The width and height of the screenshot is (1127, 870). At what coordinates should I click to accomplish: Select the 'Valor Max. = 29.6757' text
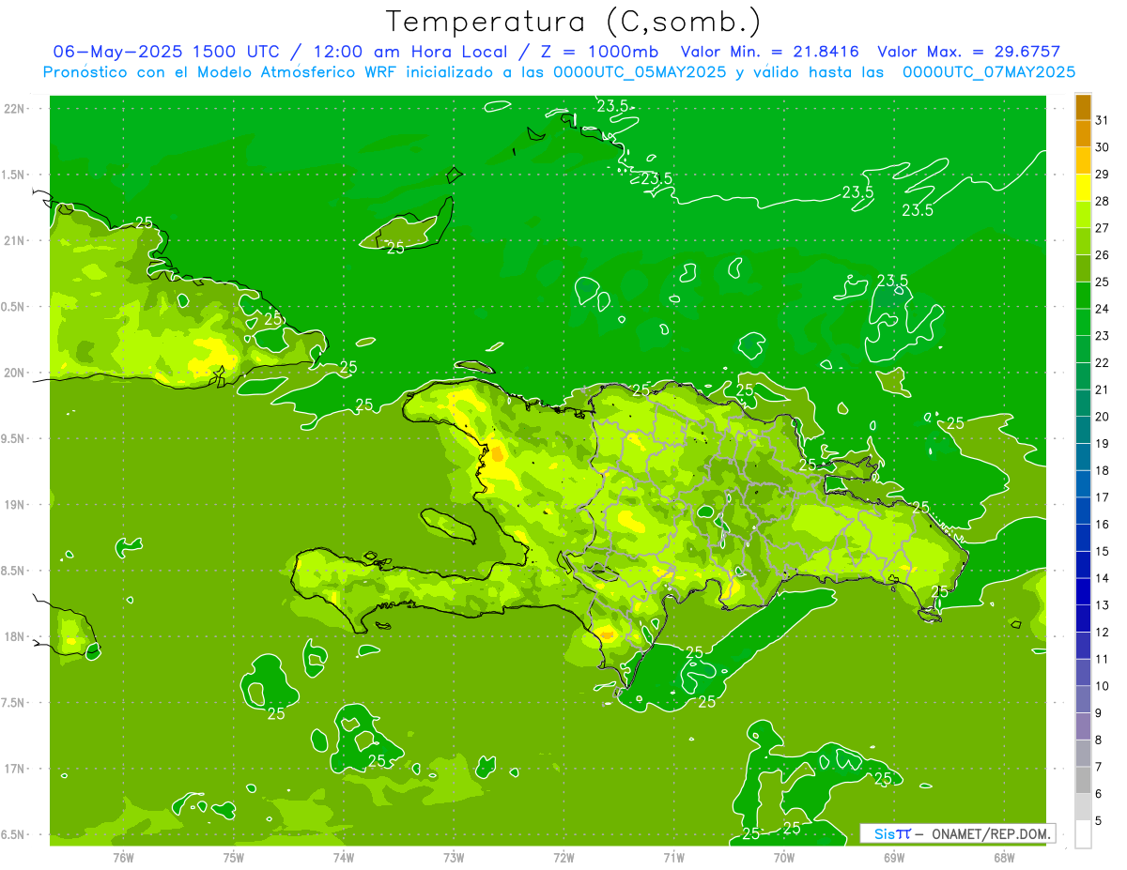[x=971, y=53]
